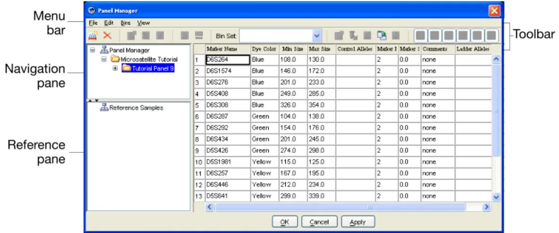Click the OK button
The width and height of the screenshot is (559, 233).
(285, 222)
